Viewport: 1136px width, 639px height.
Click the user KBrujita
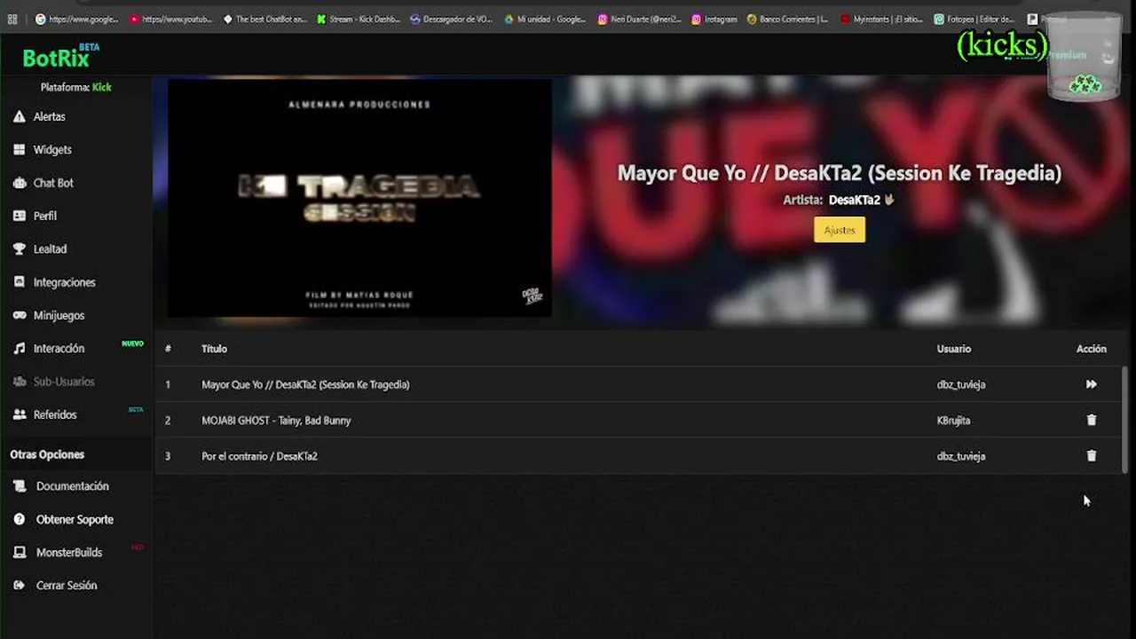coord(953,421)
